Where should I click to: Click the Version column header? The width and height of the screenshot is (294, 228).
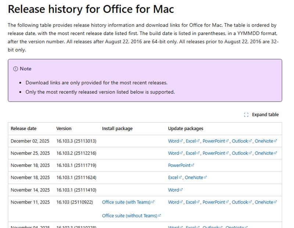64,129
